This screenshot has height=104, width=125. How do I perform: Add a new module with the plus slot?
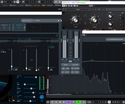coord(33,27)
